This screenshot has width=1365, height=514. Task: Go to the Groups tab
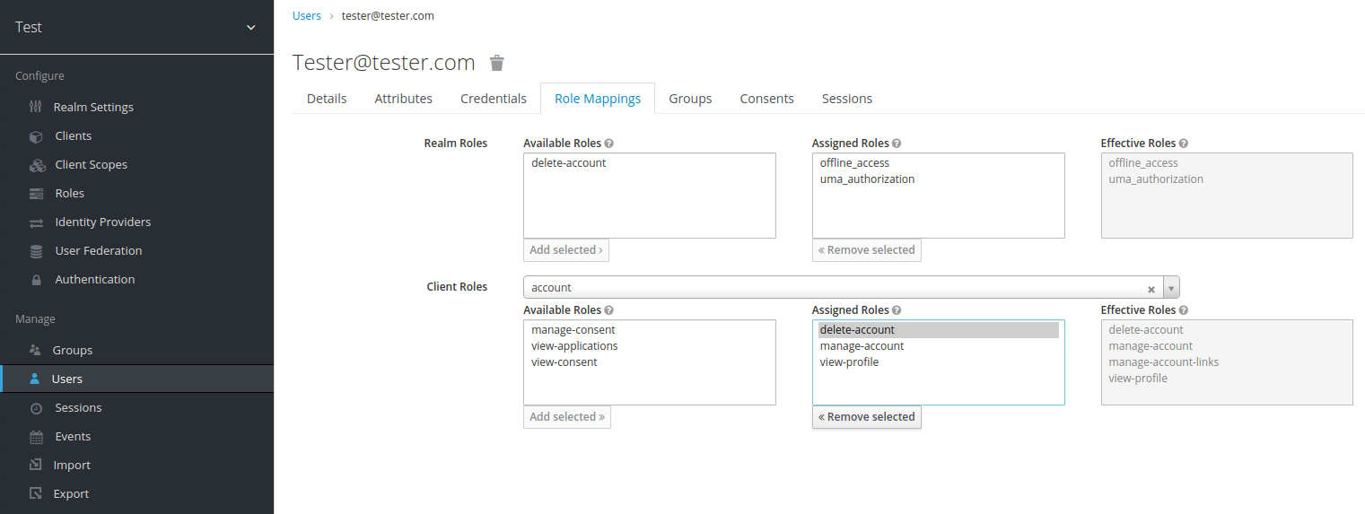click(690, 99)
